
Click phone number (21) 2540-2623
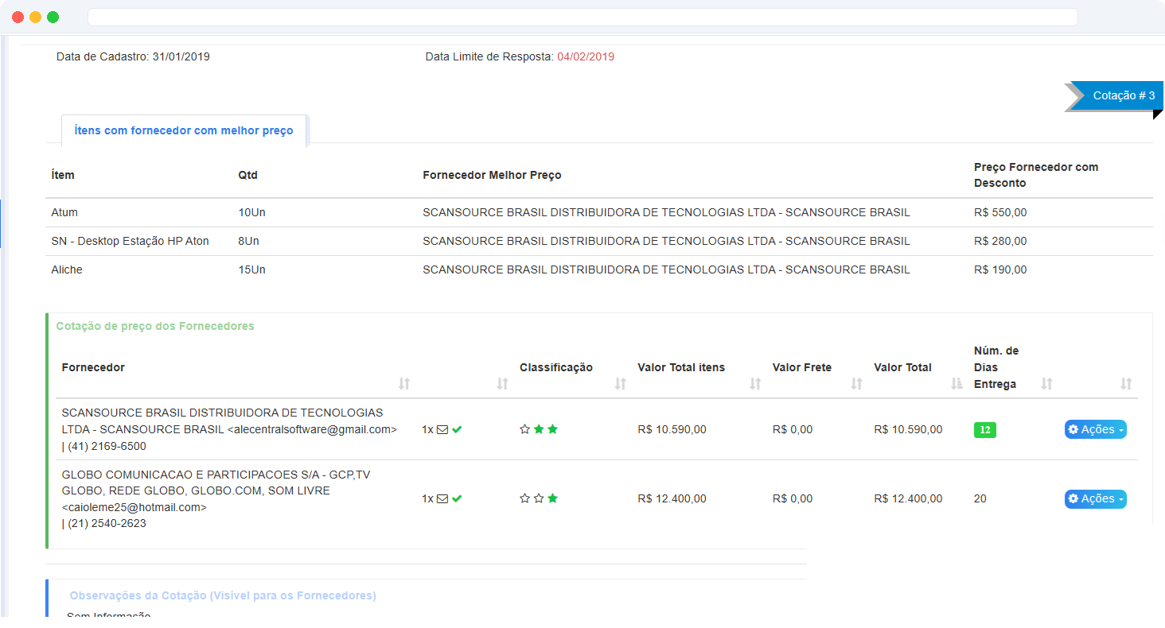[107, 523]
